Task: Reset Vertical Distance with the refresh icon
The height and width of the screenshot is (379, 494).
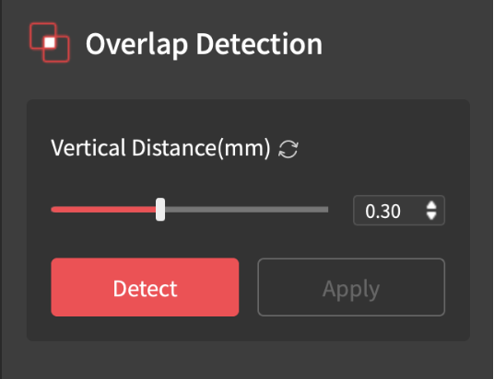Action: click(x=288, y=149)
